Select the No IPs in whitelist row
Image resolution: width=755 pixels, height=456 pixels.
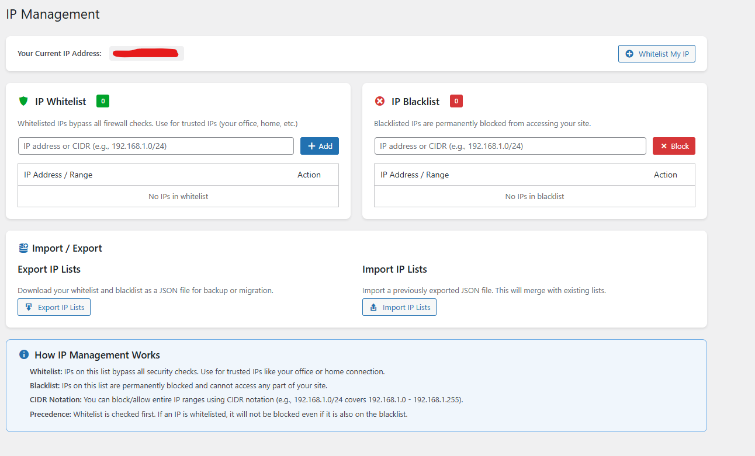coord(178,196)
